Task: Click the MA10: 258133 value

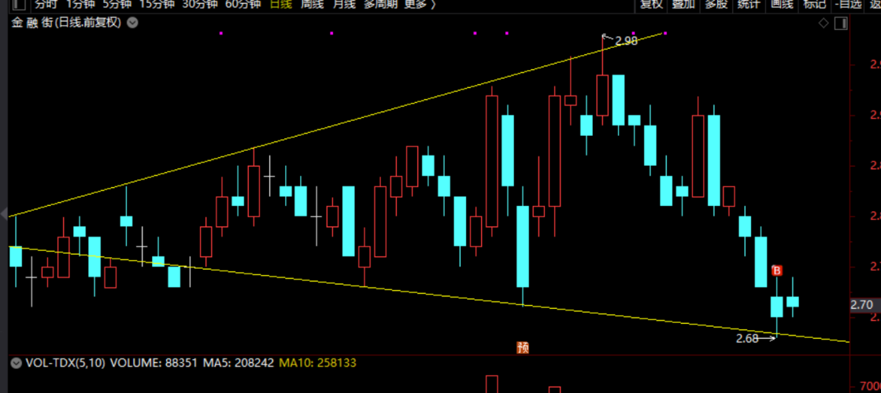Action: pos(316,362)
